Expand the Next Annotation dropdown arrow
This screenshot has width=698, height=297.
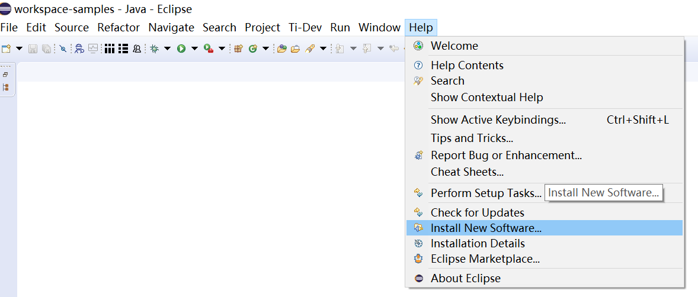(x=354, y=49)
